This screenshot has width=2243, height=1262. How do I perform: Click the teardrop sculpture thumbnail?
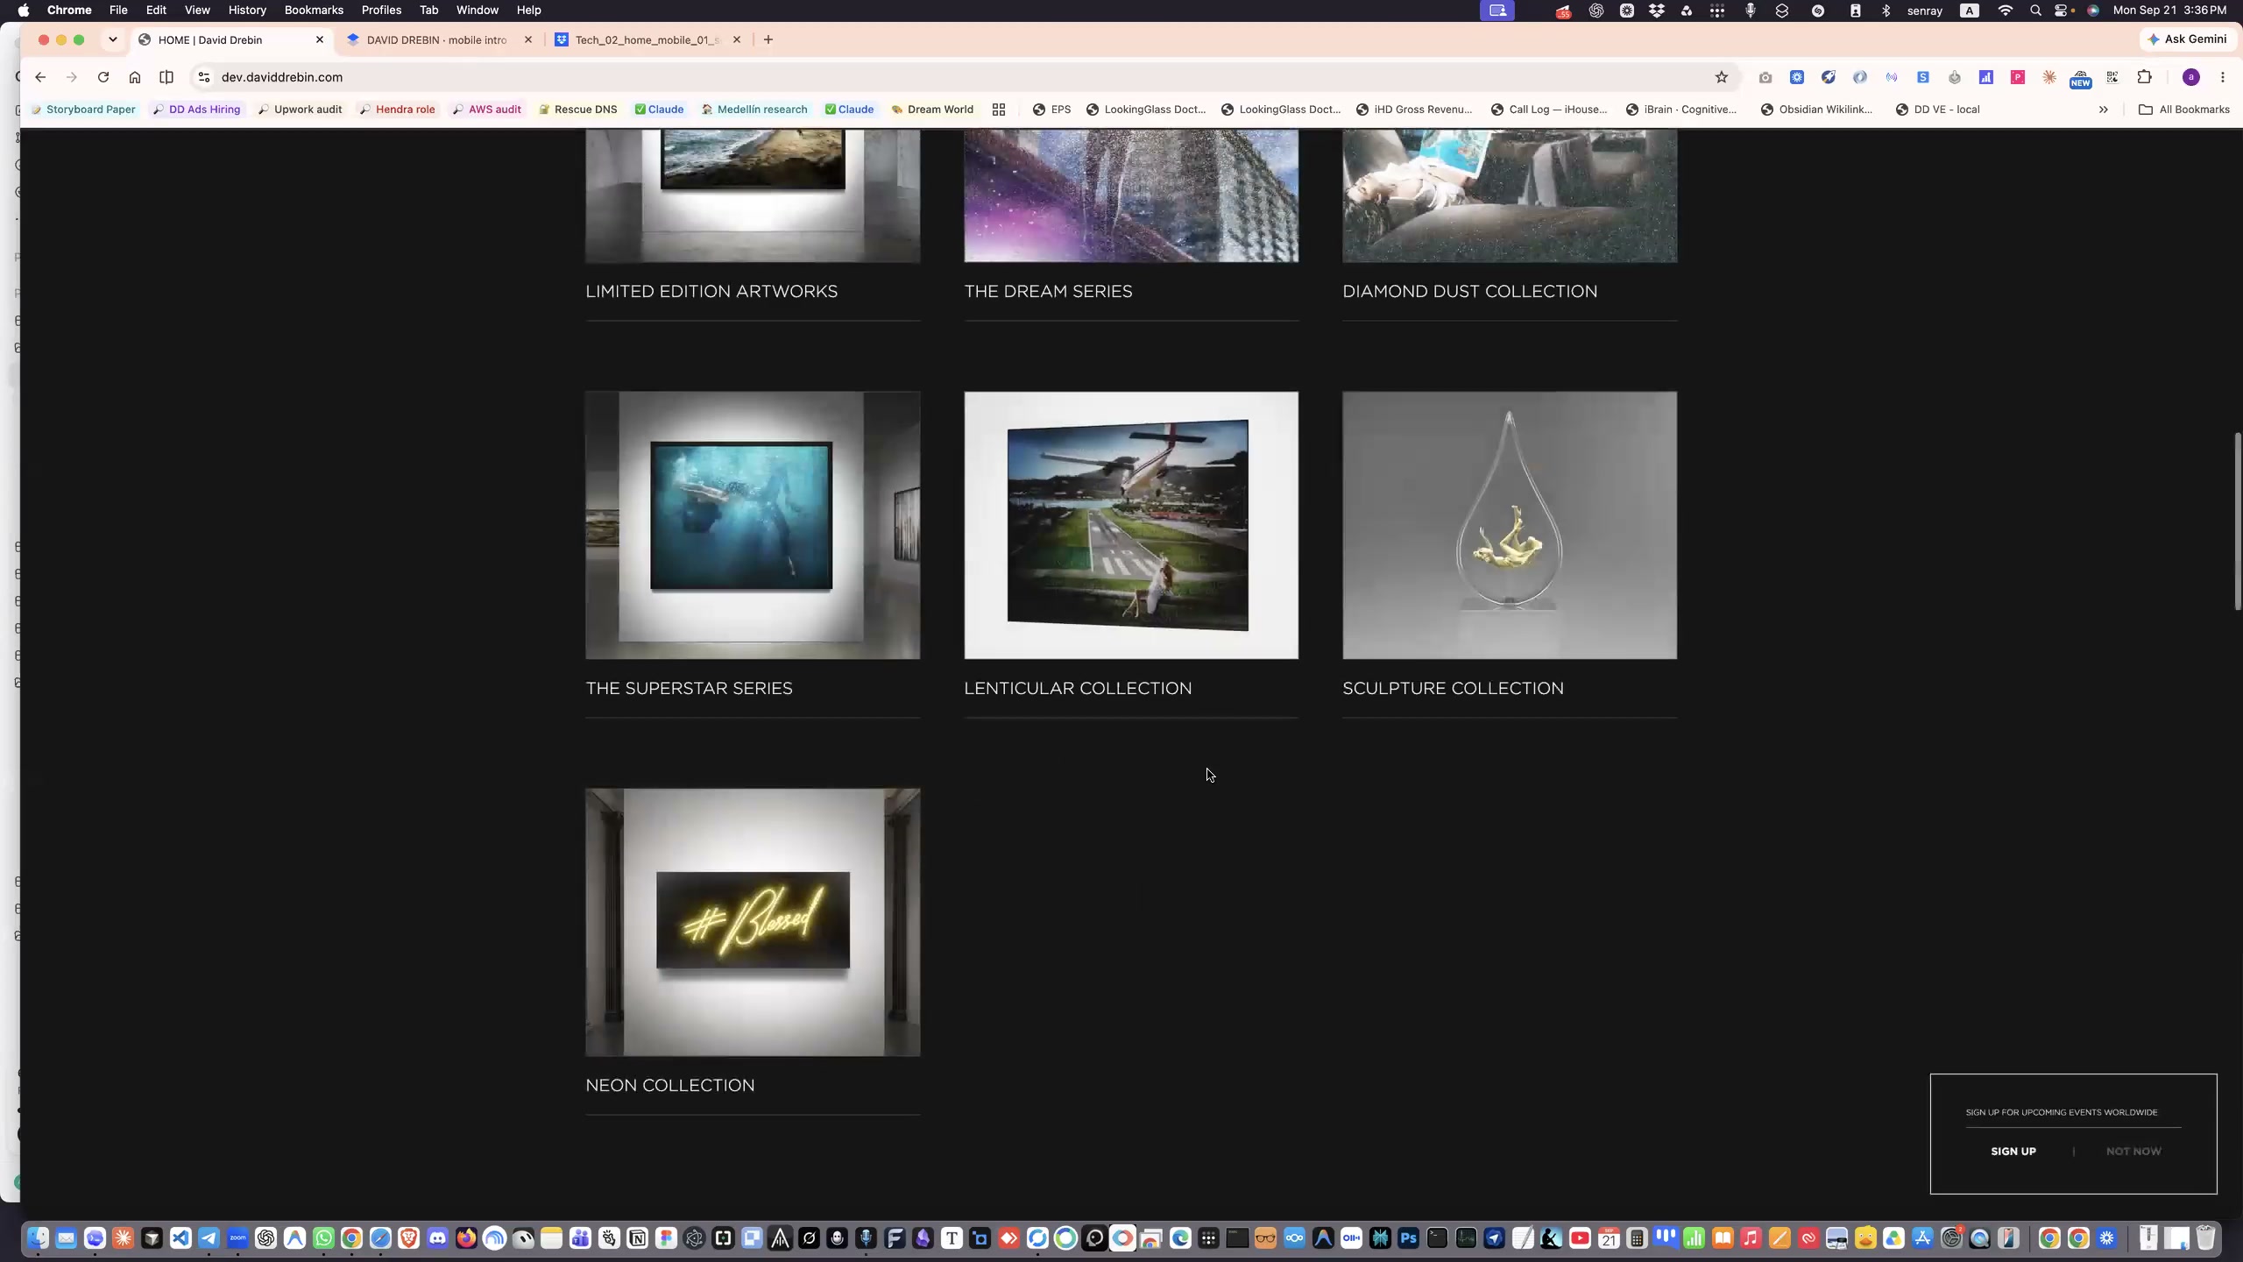coord(1510,525)
